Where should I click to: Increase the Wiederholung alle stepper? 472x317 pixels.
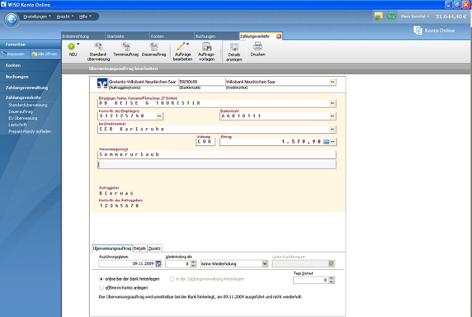(194, 262)
